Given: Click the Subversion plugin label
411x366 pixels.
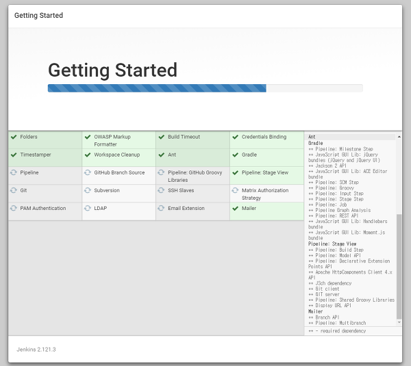Looking at the screenshot, I should (107, 190).
